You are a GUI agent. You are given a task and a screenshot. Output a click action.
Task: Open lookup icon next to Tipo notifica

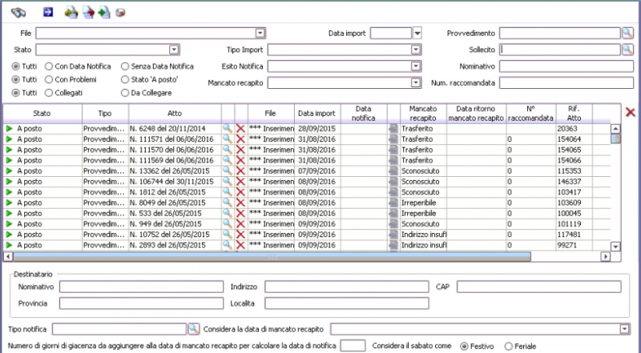[x=192, y=328]
